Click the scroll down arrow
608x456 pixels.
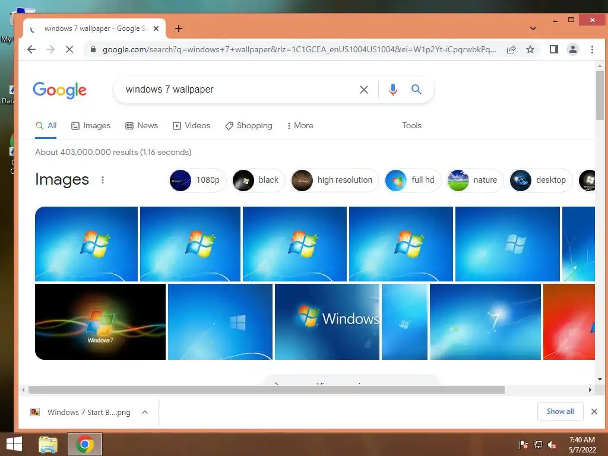pos(600,379)
